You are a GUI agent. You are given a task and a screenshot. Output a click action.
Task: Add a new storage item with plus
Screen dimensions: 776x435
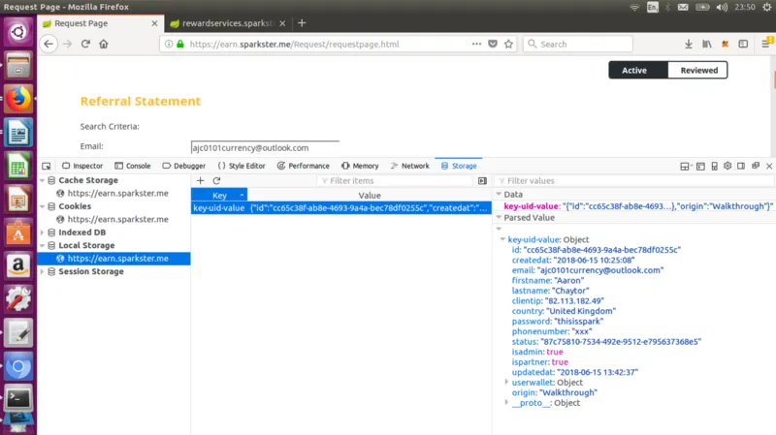(x=201, y=181)
